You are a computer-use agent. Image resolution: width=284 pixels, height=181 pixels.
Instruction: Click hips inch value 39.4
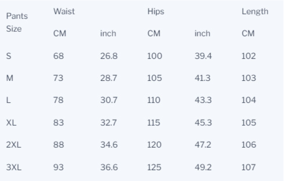tap(203, 56)
